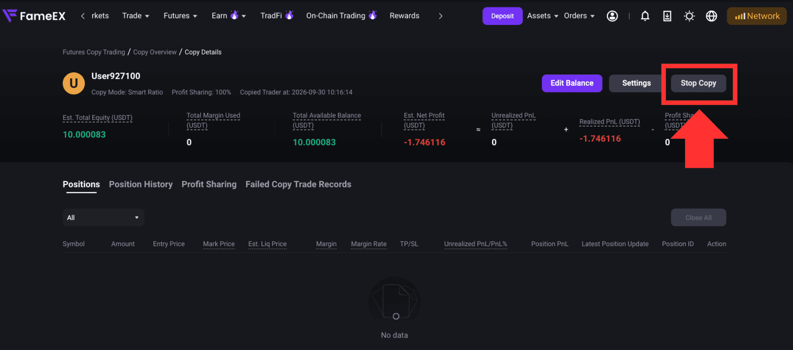Switch to the Position History tab

click(x=141, y=184)
